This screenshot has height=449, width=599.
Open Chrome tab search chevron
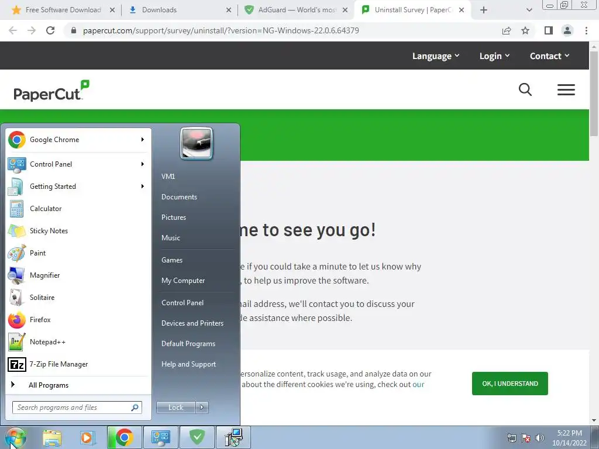coord(529,10)
